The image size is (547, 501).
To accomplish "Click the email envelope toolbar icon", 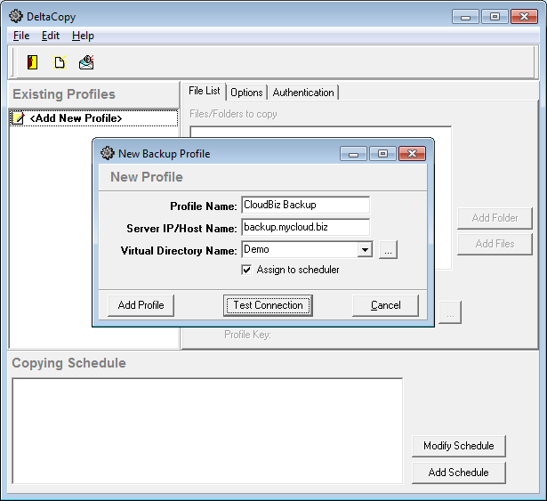I will [86, 62].
